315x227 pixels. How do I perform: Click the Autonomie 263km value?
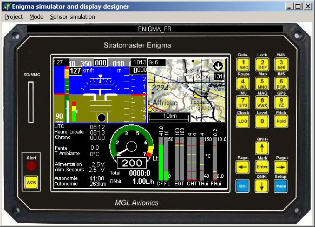97,184
